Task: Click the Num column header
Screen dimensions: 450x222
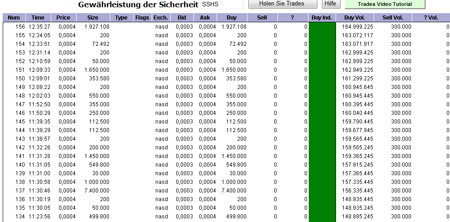Action: tap(14, 18)
